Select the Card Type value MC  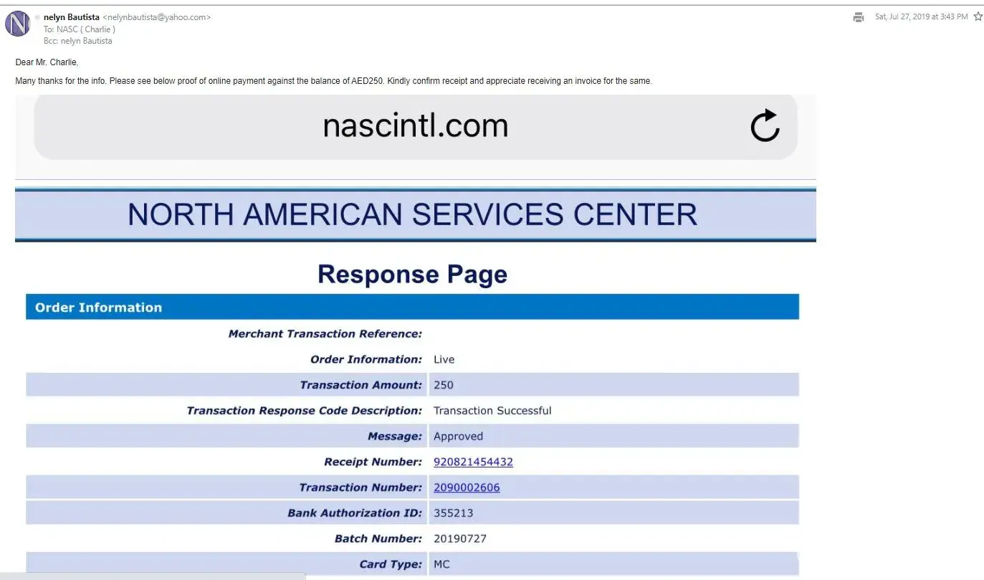441,565
